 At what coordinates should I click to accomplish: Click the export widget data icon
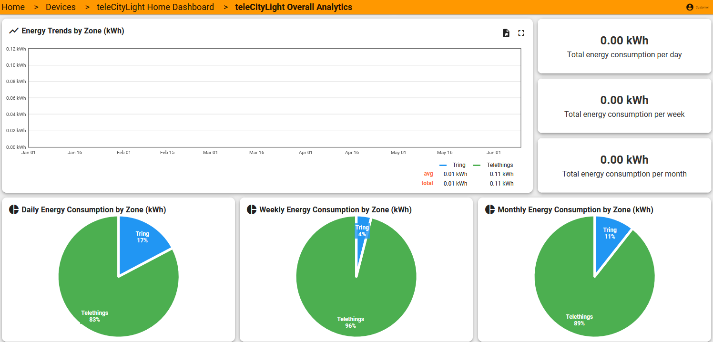click(506, 33)
